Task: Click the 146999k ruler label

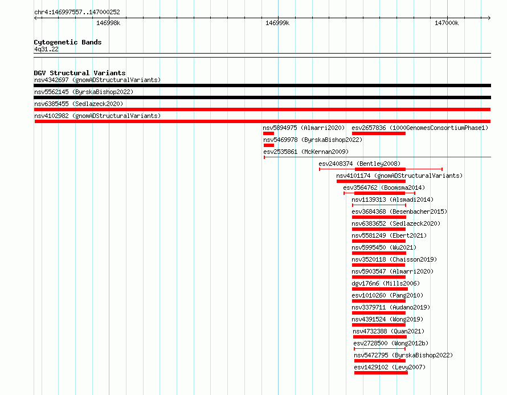Action: [x=277, y=23]
